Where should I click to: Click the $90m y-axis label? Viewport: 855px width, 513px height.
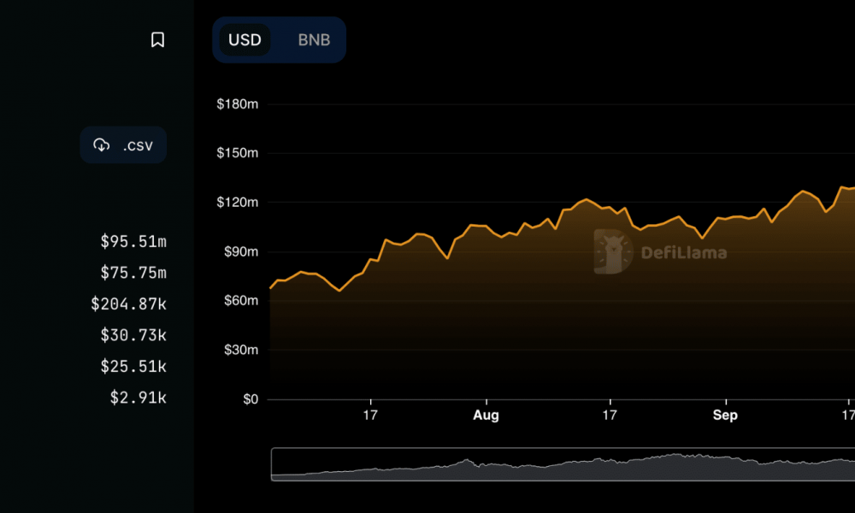[241, 252]
